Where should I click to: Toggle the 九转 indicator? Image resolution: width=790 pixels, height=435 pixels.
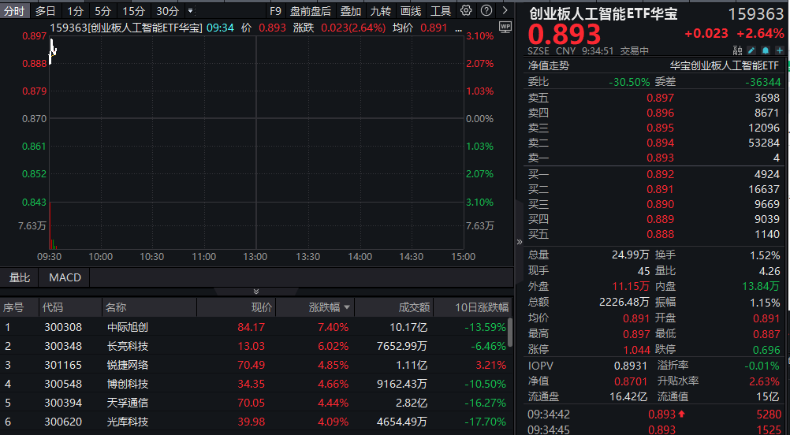381,11
